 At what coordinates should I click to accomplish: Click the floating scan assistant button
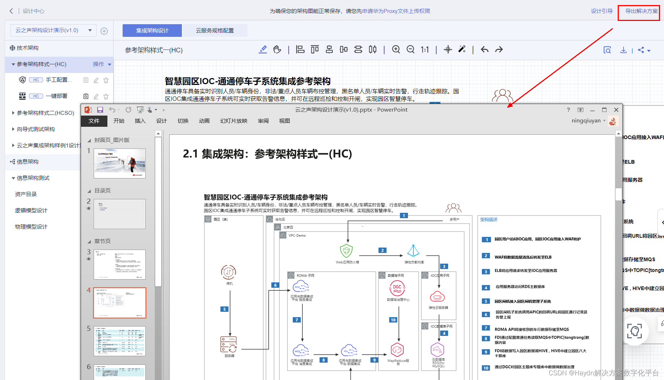[x=635, y=331]
